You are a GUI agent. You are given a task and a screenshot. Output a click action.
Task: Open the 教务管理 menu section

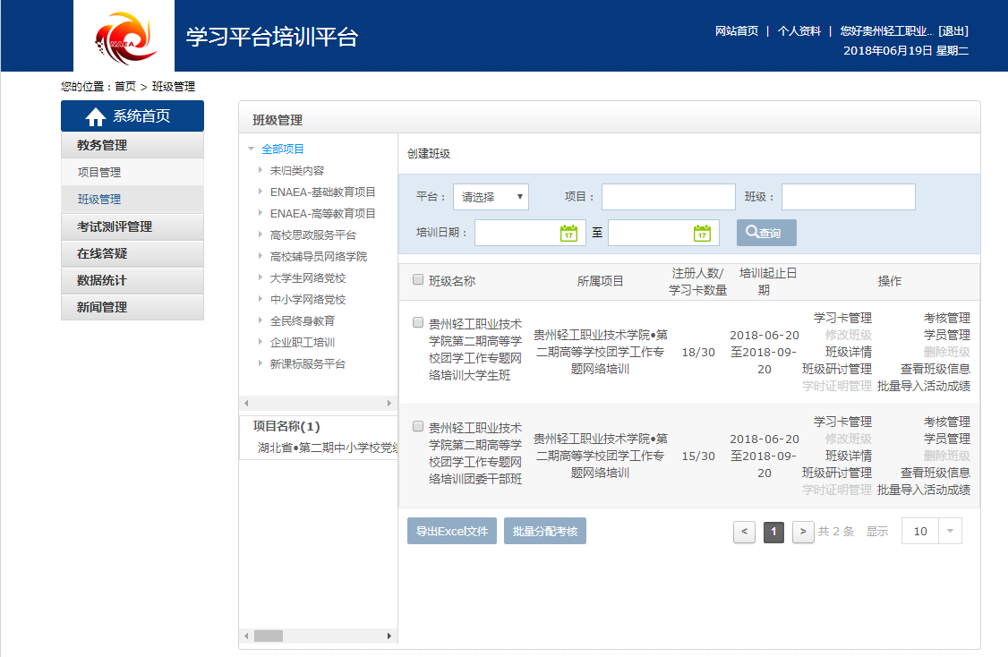(x=132, y=145)
